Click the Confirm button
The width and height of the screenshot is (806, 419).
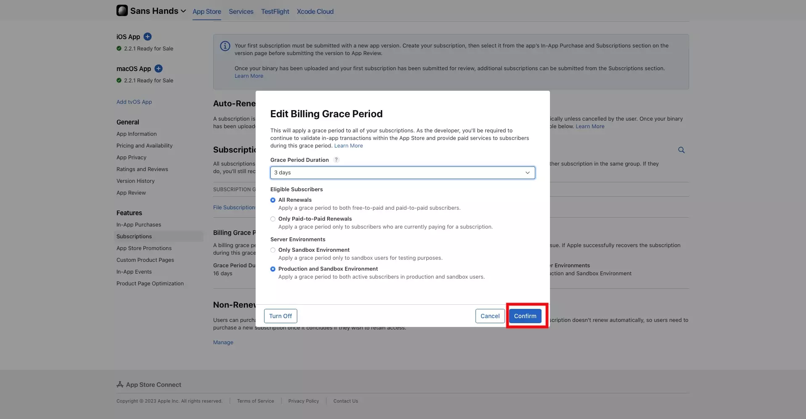click(x=525, y=316)
